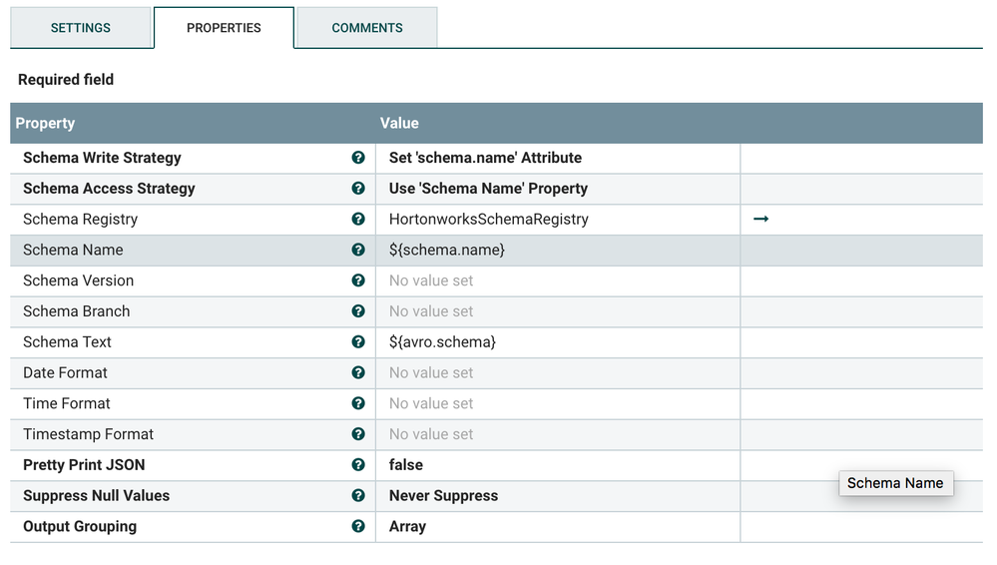Open the Comments tab

[367, 28]
